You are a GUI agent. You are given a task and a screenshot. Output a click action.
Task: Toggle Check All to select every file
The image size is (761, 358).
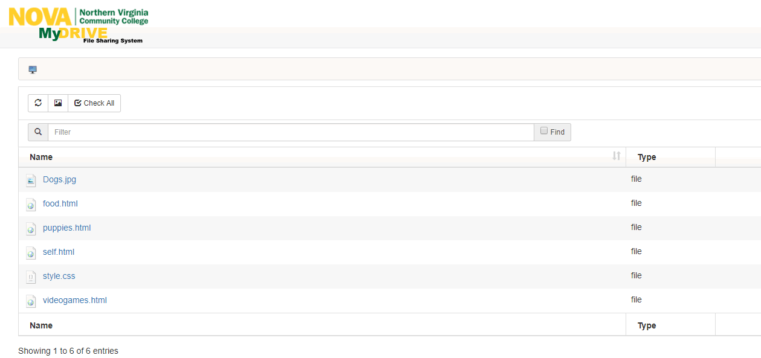[x=94, y=103]
